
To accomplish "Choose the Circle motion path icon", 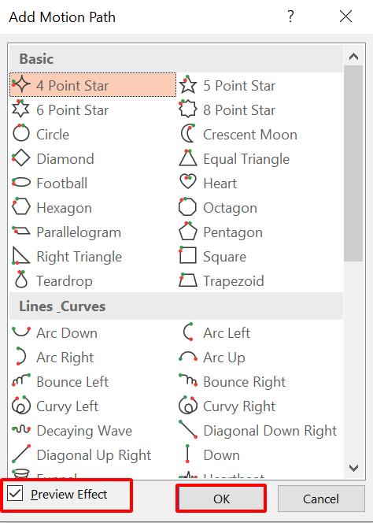I will pos(21,133).
